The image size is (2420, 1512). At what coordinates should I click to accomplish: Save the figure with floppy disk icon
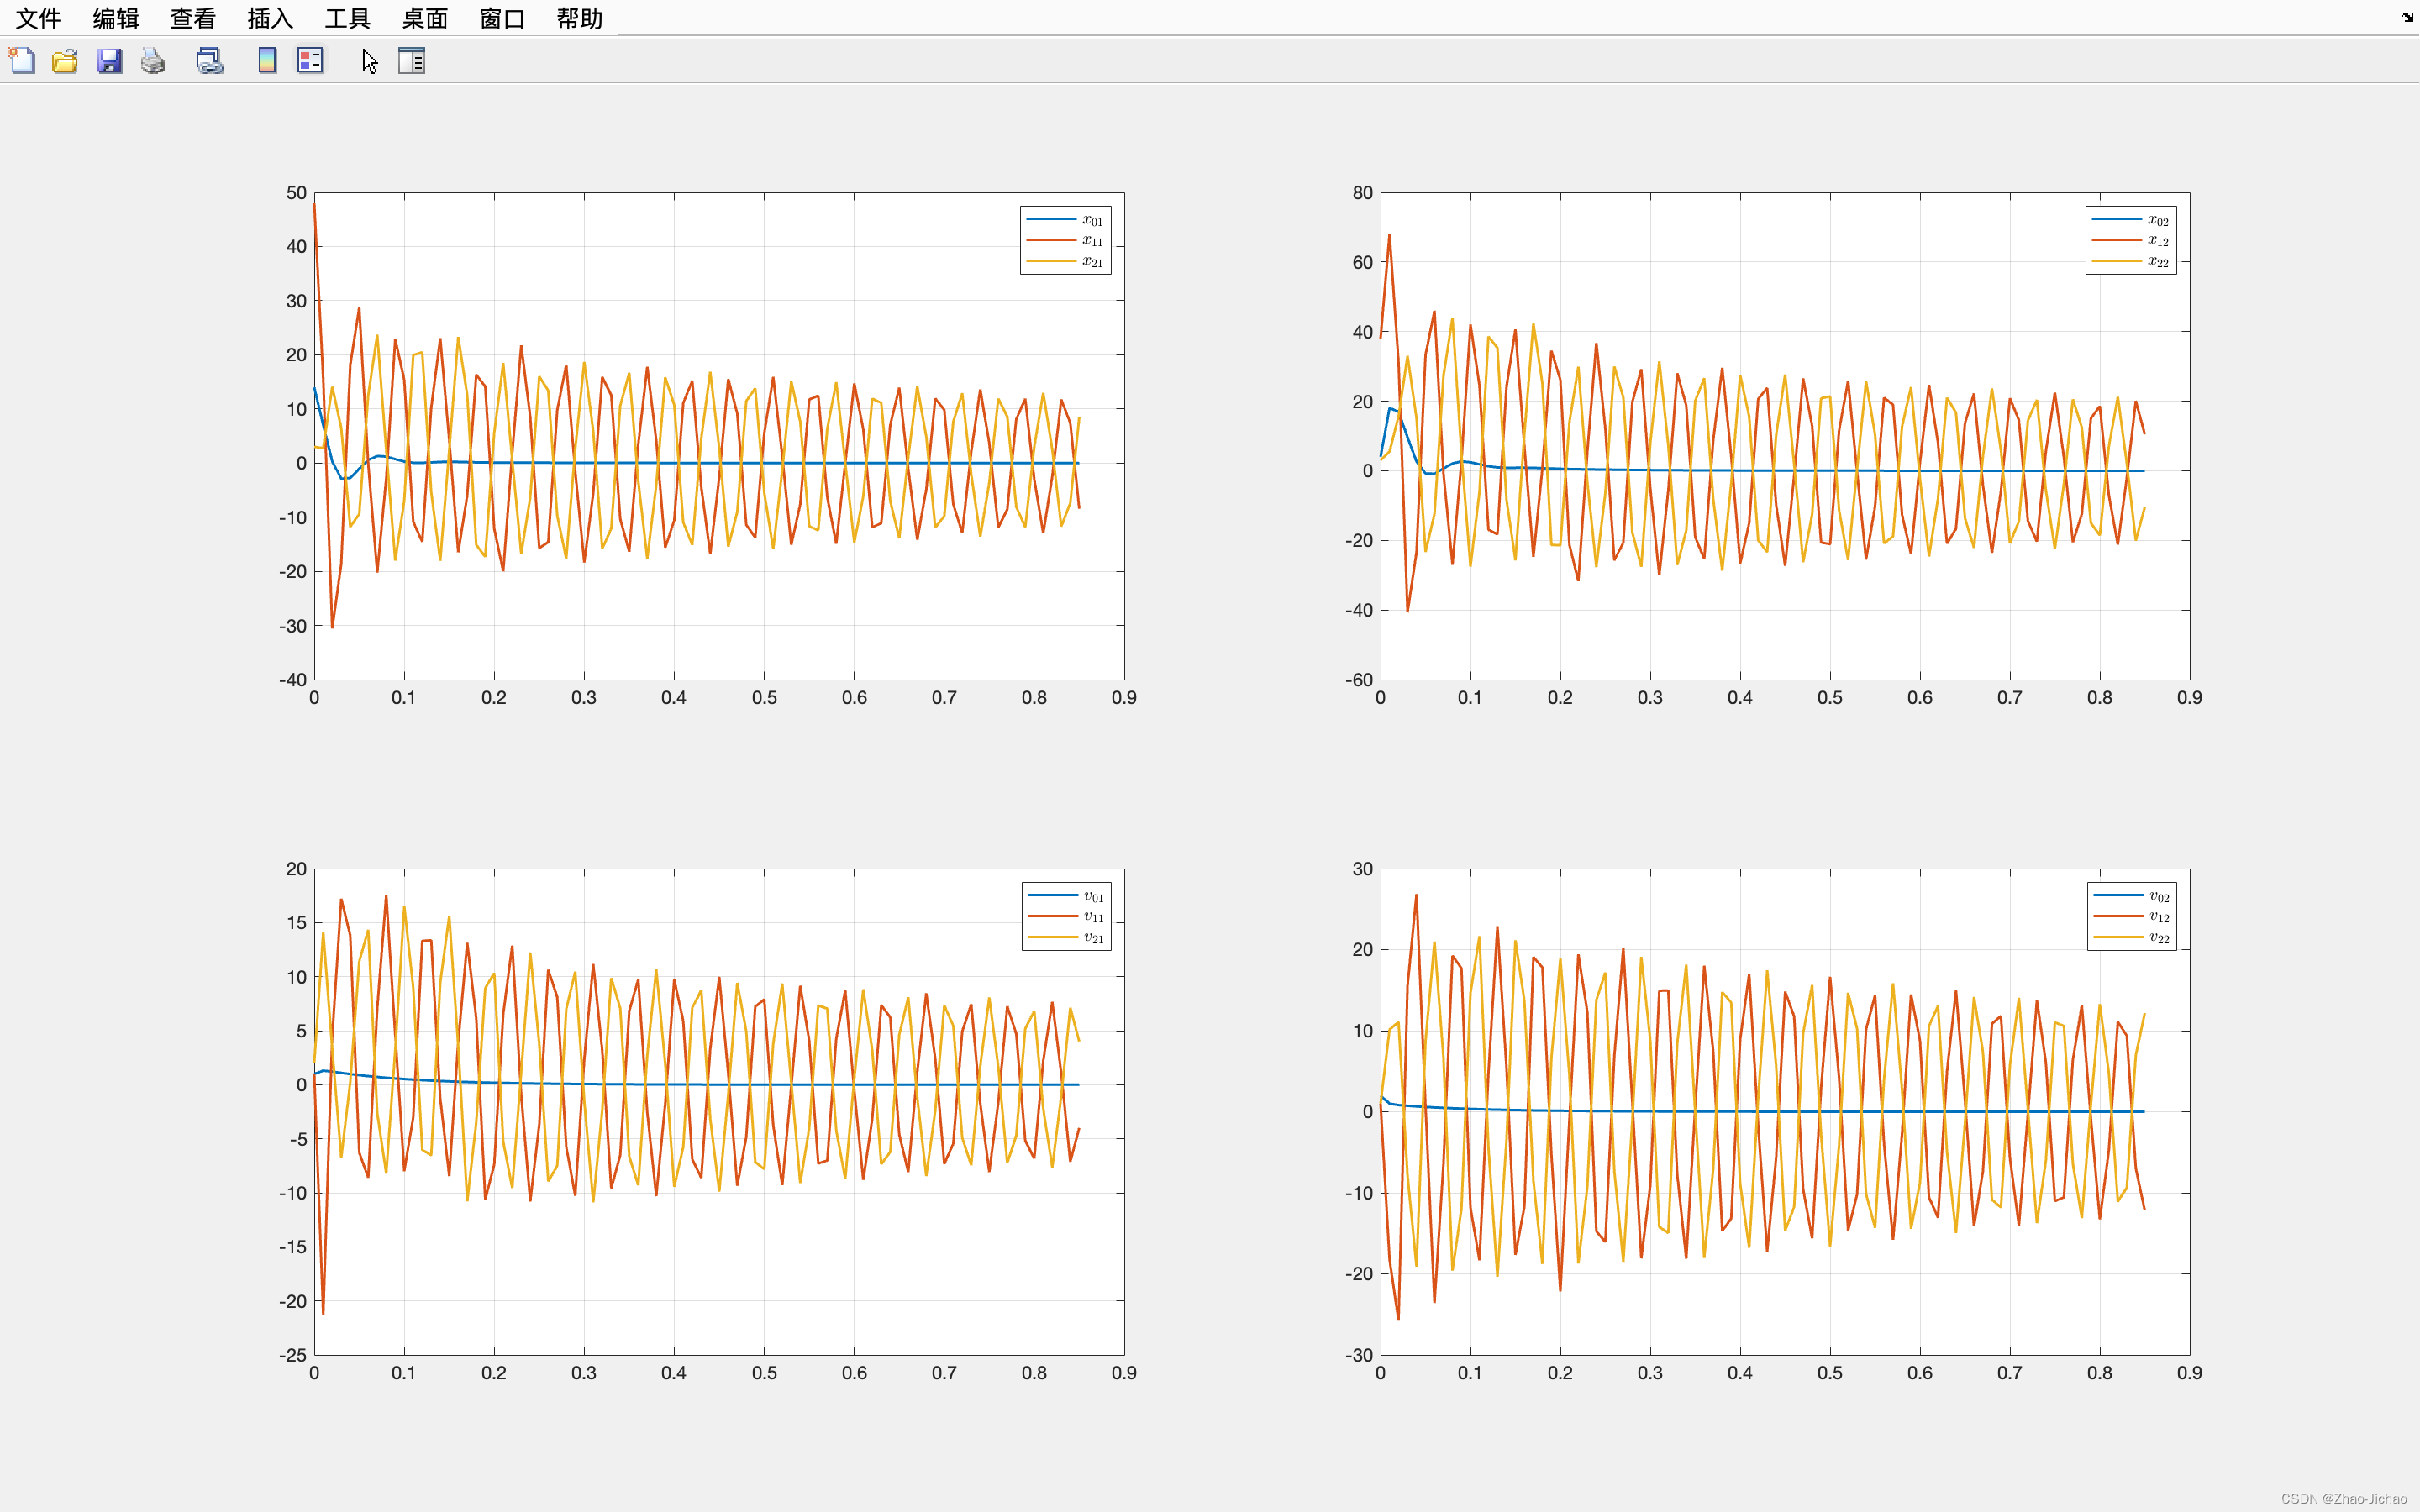pos(109,61)
